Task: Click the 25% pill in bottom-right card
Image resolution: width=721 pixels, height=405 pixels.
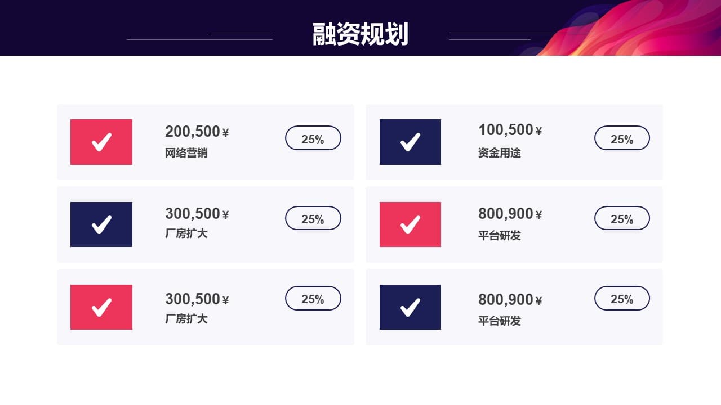Action: tap(622, 298)
